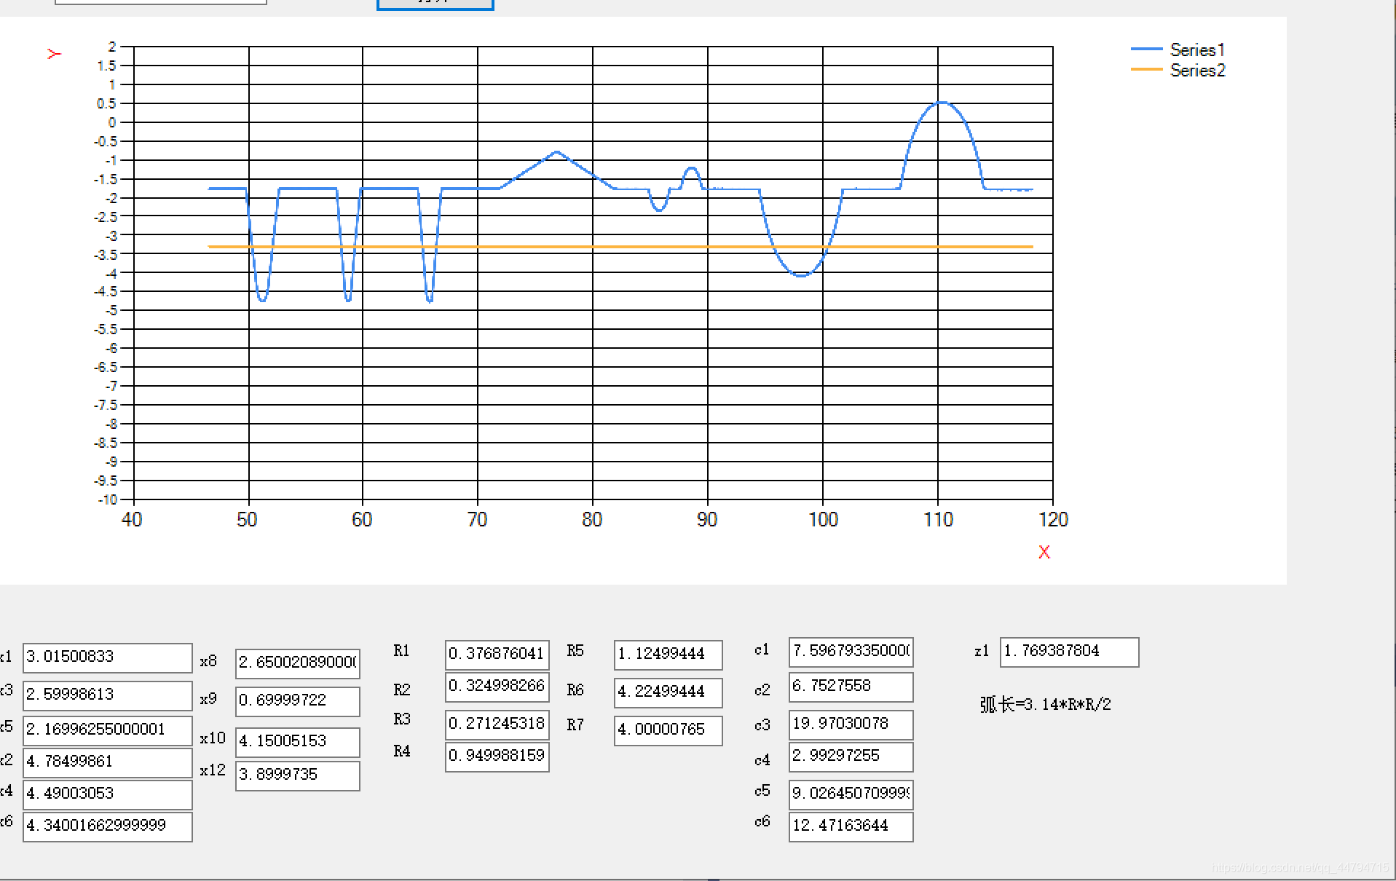Click the x-axis tick label 80
The width and height of the screenshot is (1396, 881).
(592, 519)
